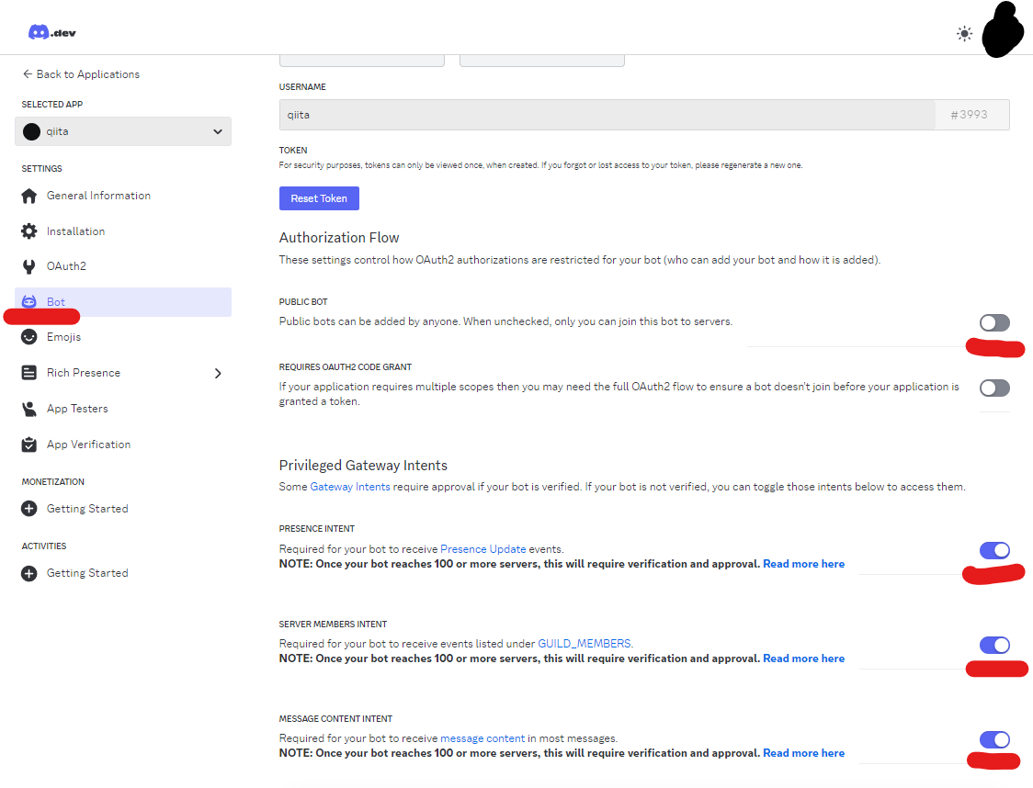
Task: Disable the Message Content Intent toggle
Action: [994, 740]
